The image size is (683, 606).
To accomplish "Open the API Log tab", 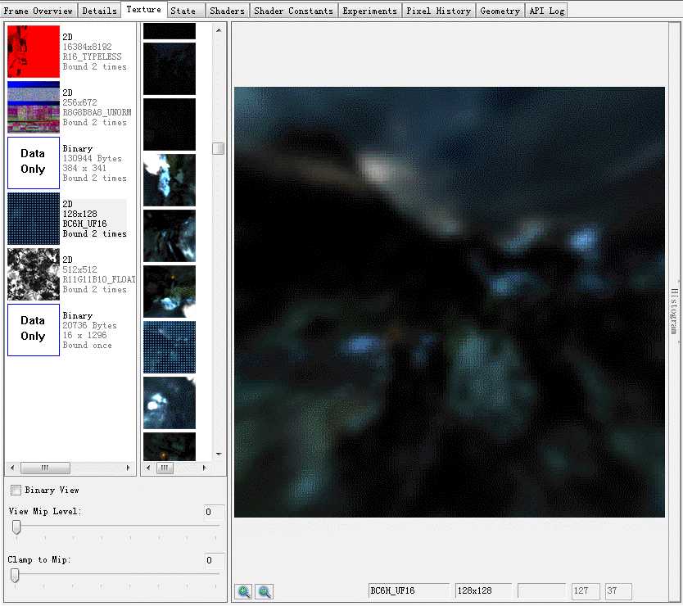I will pos(547,11).
